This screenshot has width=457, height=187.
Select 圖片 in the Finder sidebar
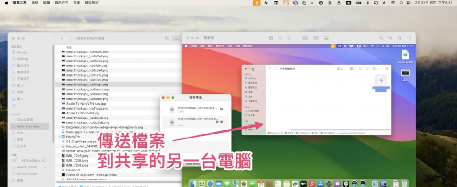tap(20, 99)
